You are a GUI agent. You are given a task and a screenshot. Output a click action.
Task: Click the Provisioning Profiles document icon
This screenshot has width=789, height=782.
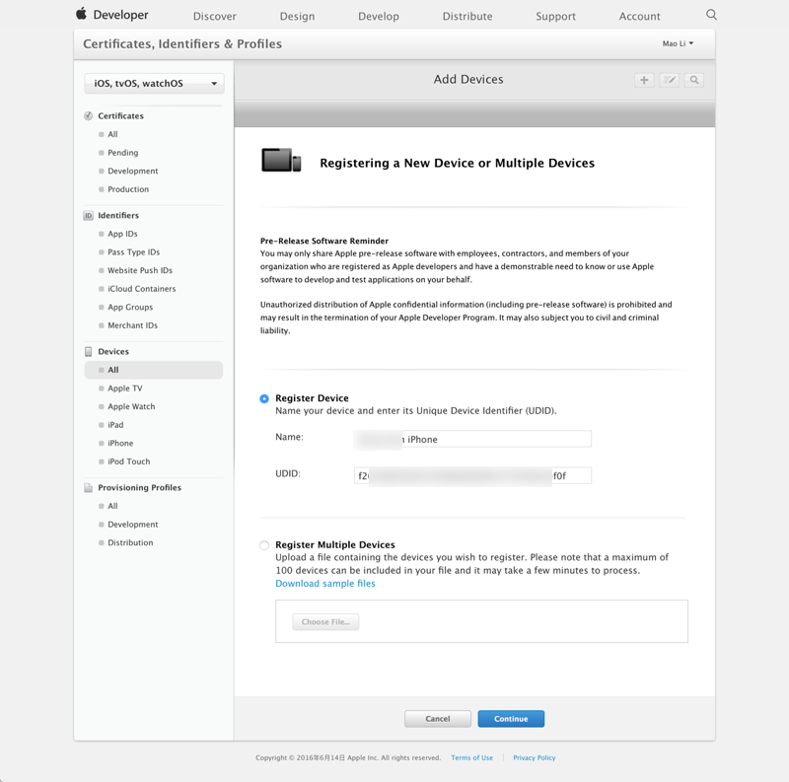pyautogui.click(x=89, y=487)
